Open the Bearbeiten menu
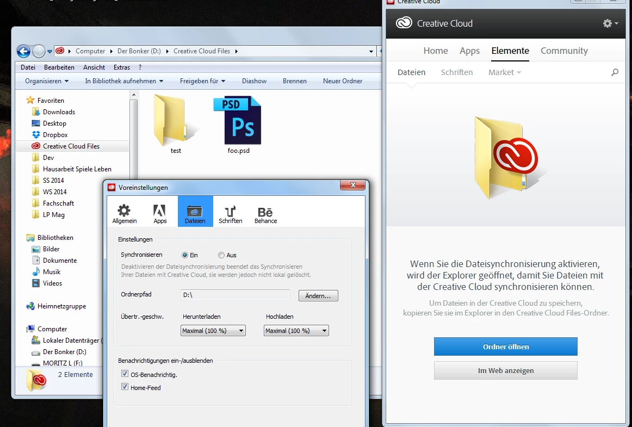This screenshot has width=632, height=427. (59, 67)
